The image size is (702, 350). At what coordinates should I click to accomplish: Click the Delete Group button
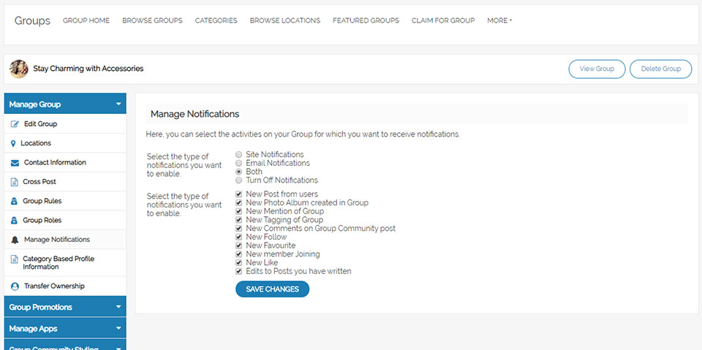coord(660,69)
